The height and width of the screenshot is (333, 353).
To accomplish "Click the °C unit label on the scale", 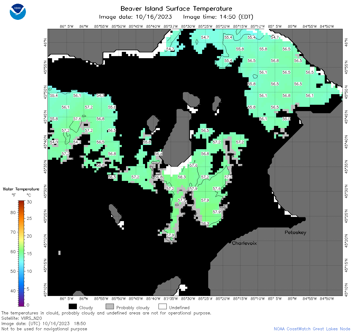I will coord(29,195).
